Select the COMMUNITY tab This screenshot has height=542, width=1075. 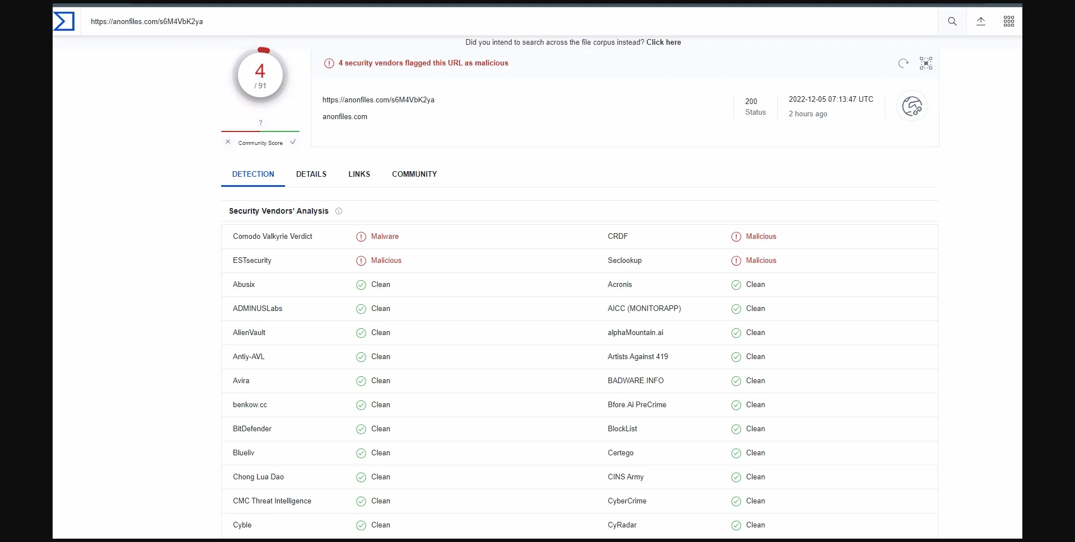[x=414, y=174]
